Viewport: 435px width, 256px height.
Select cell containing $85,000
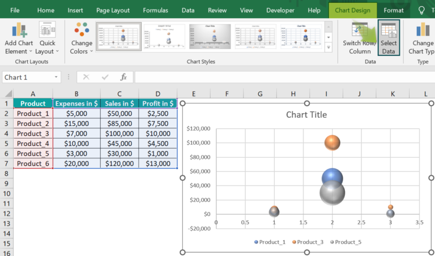coord(120,123)
